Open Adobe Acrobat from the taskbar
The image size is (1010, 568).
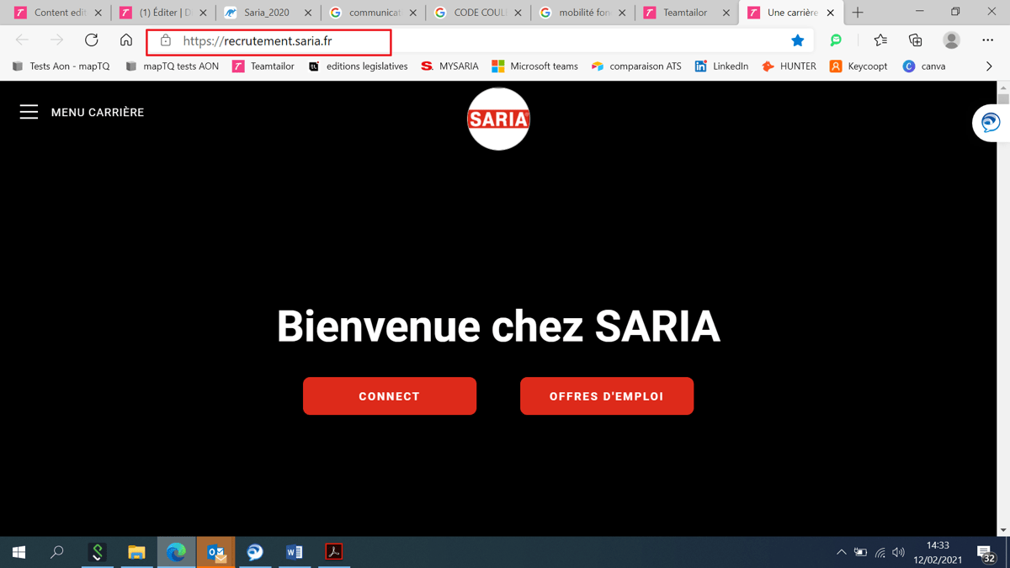click(334, 552)
